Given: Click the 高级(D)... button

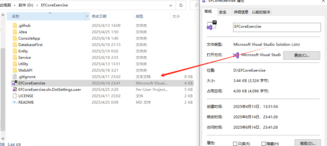Looking at the screenshot, I should tap(307, 144).
